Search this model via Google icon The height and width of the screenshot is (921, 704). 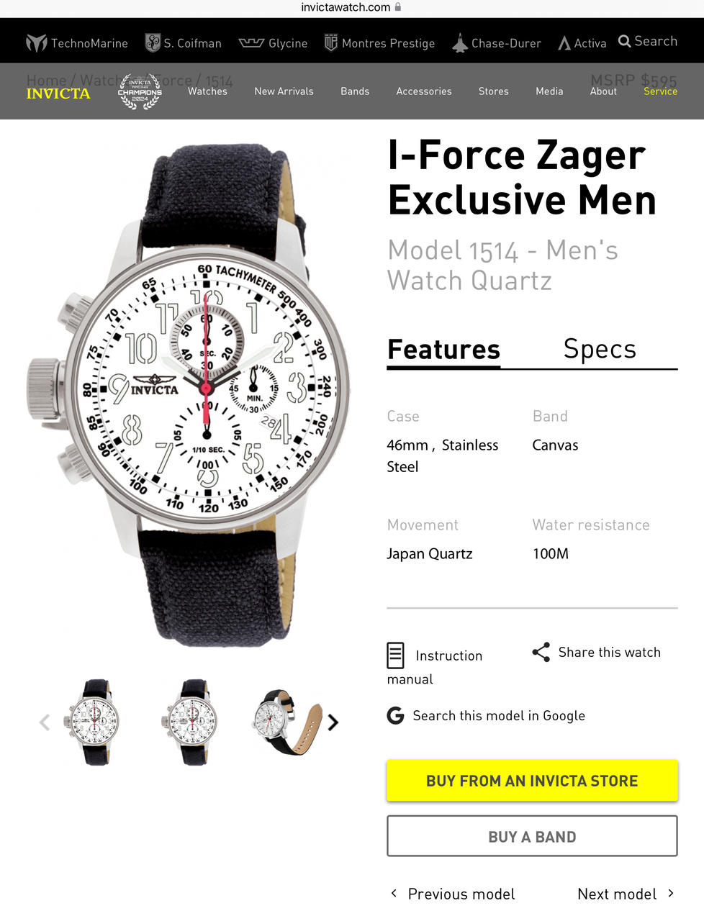click(x=395, y=715)
